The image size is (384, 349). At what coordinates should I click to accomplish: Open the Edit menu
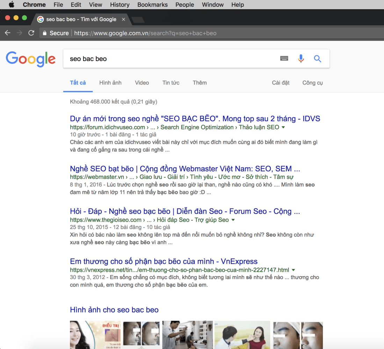[76, 5]
